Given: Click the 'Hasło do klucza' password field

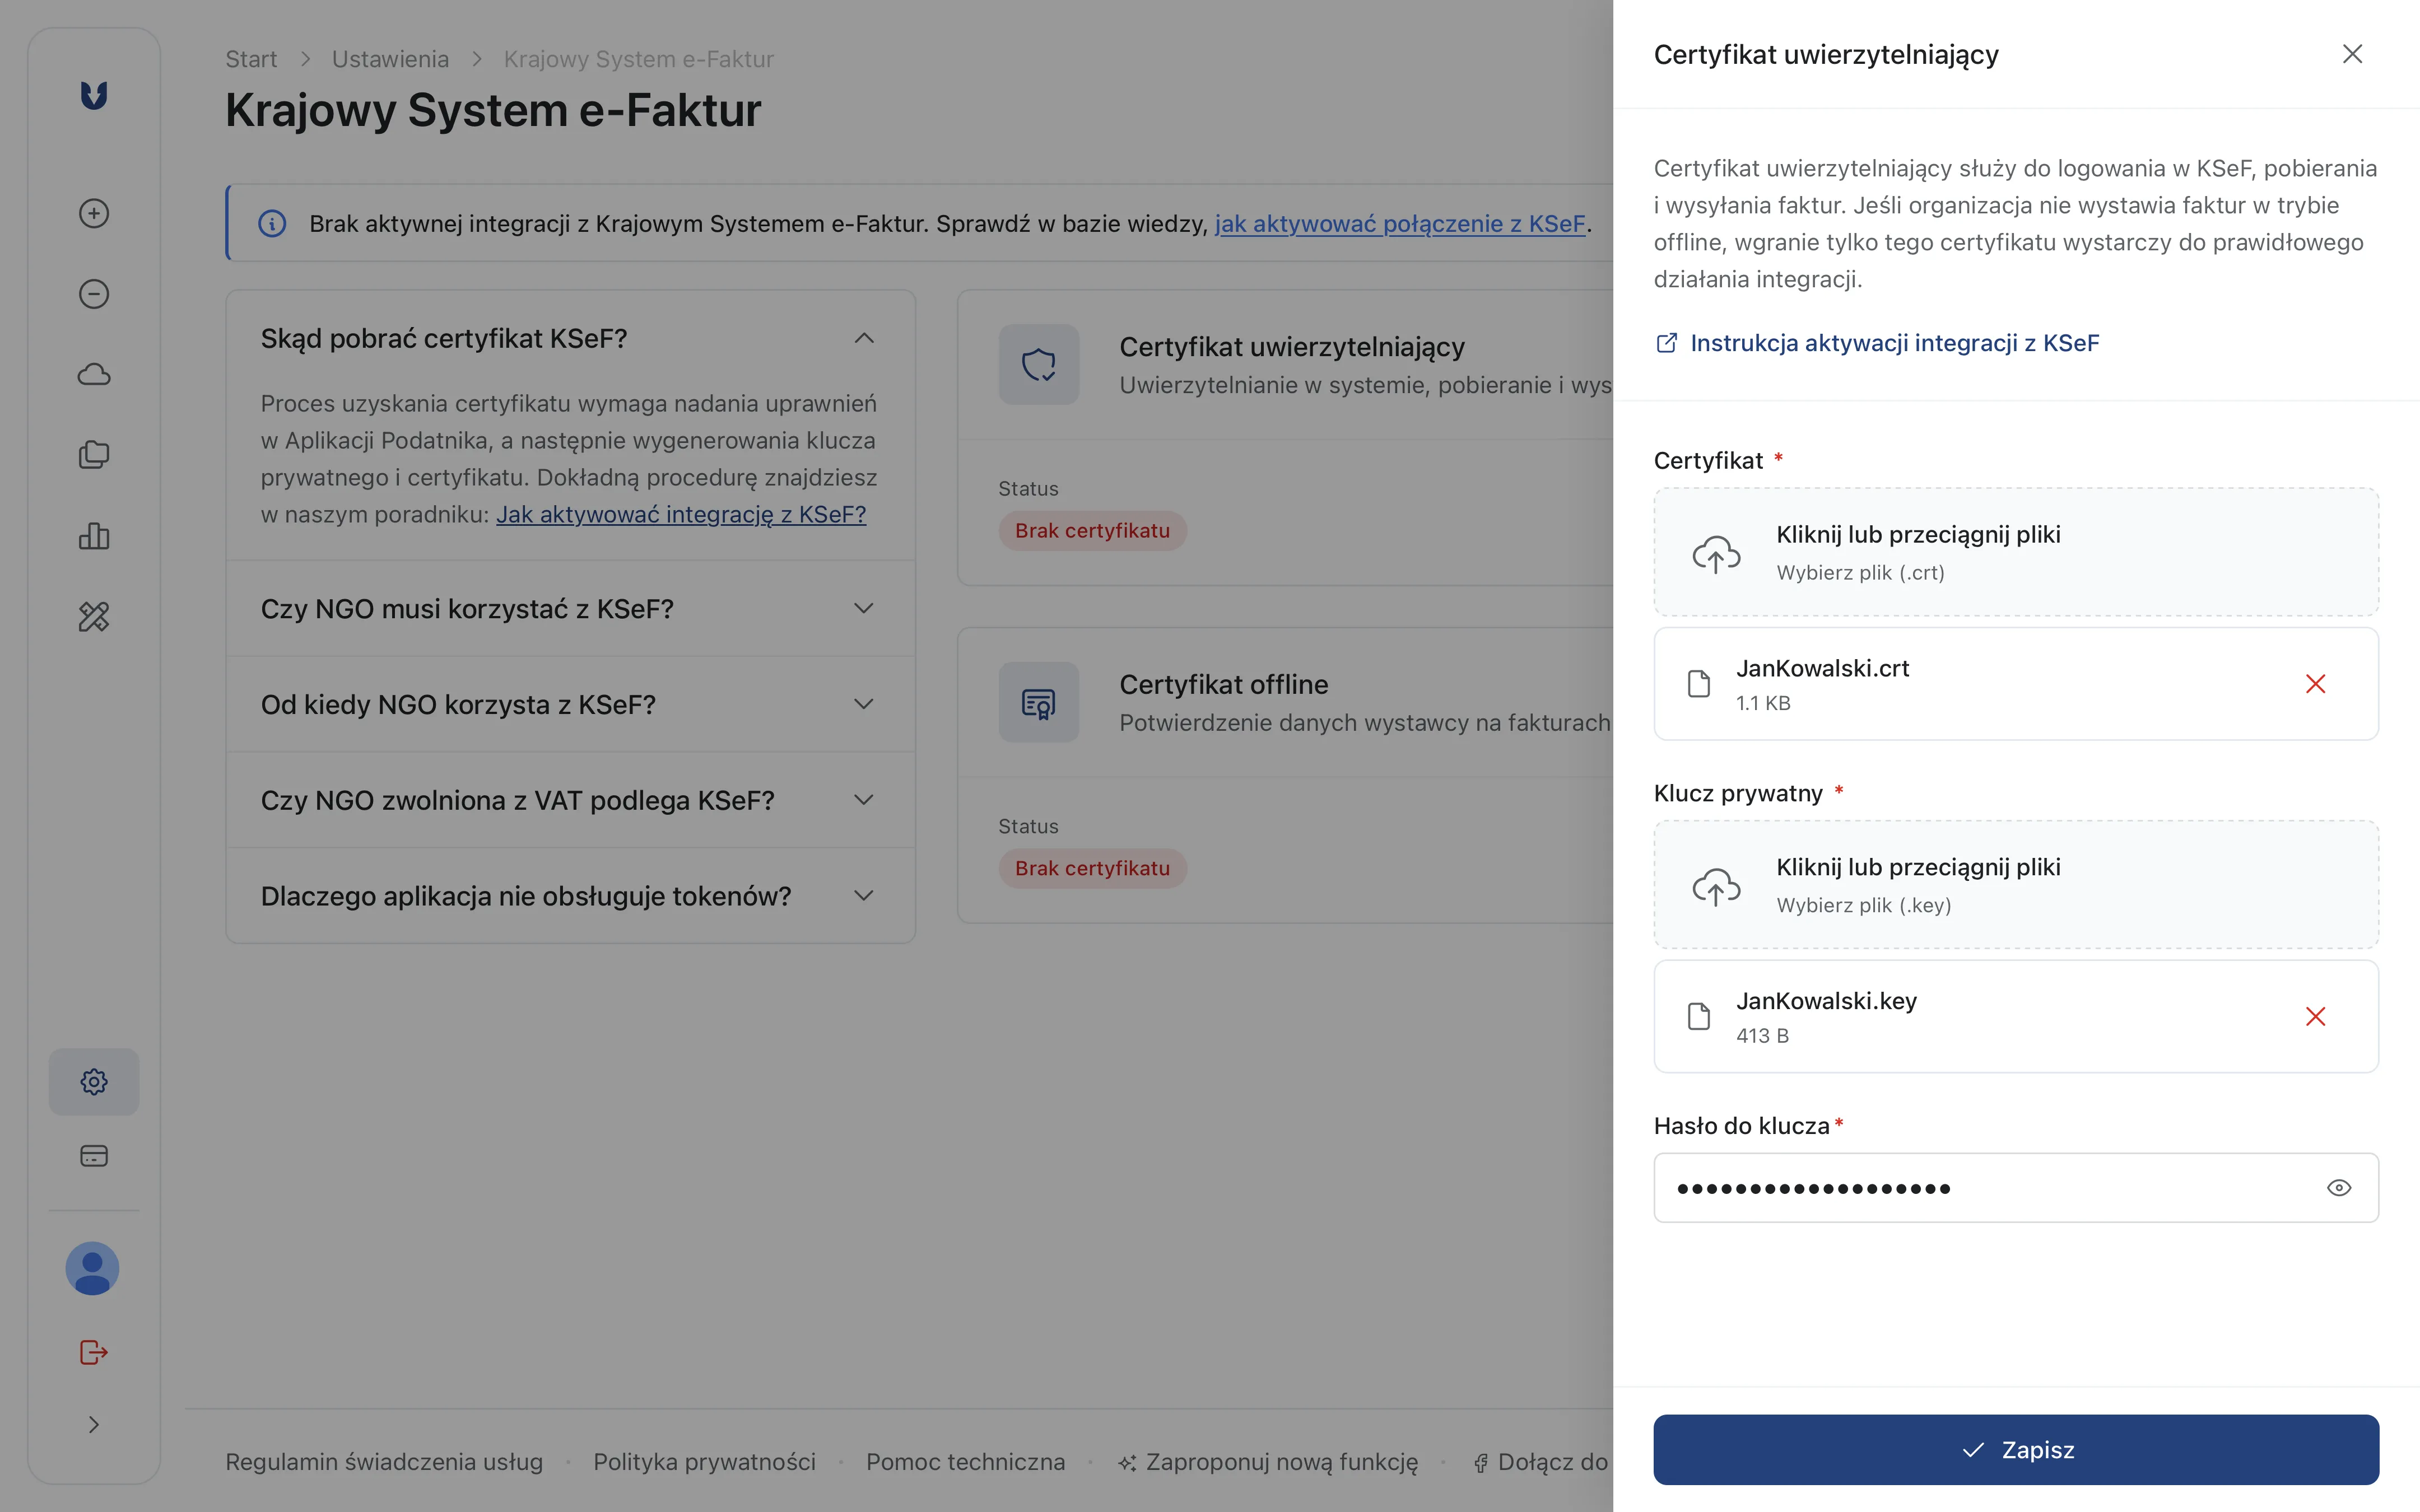Looking at the screenshot, I should tap(1990, 1188).
